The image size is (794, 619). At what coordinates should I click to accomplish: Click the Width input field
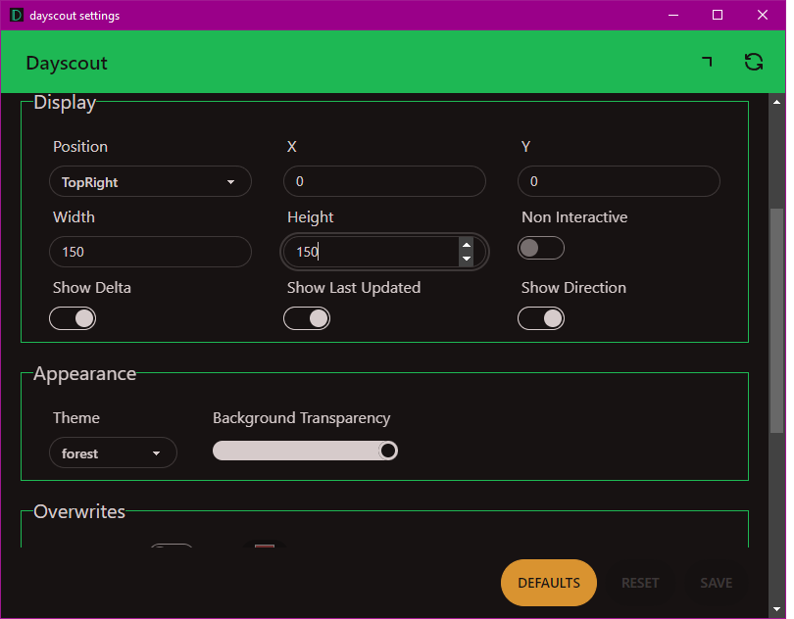coord(150,252)
